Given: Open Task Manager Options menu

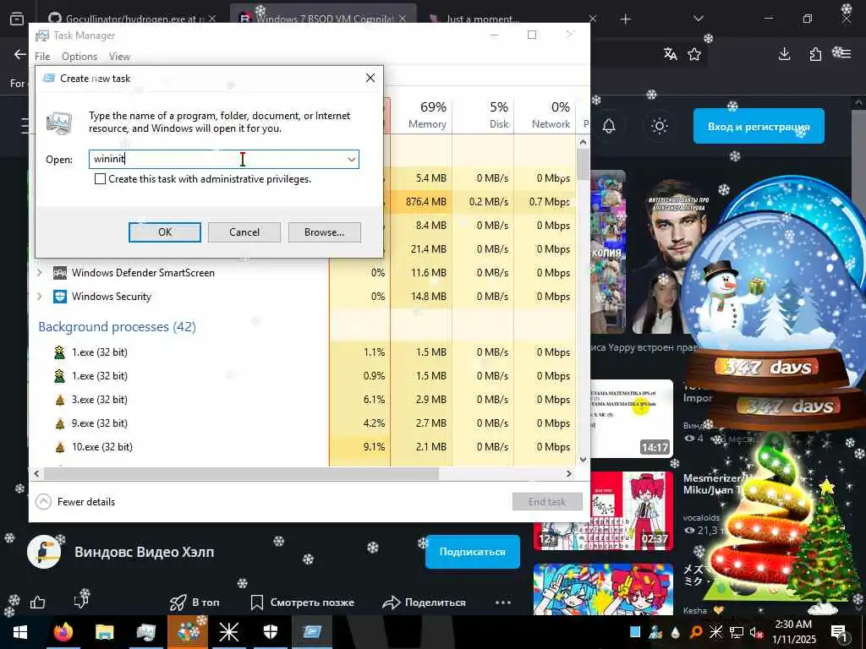Looking at the screenshot, I should (79, 57).
